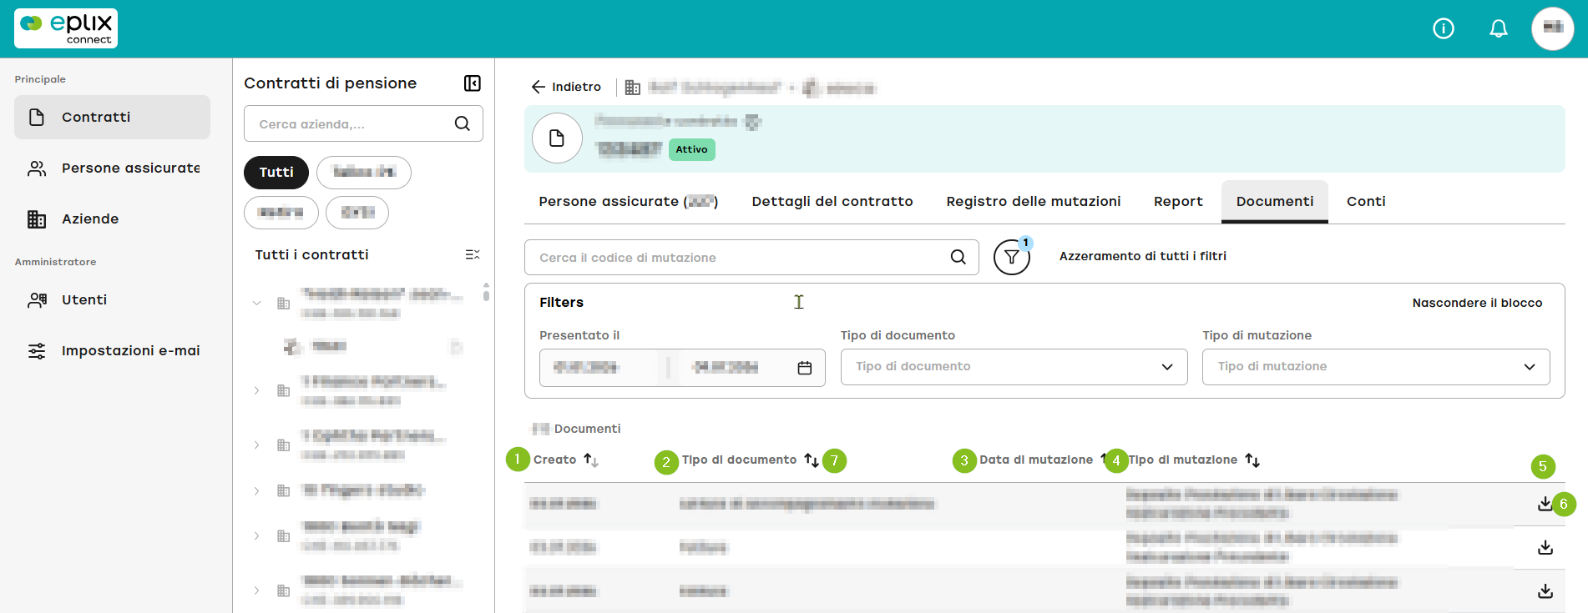The height and width of the screenshot is (613, 1588).
Task: Click the Presentato il end date
Action: [725, 367]
